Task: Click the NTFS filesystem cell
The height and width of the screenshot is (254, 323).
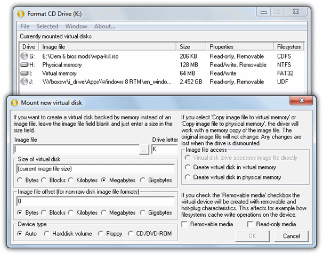Action: [284, 65]
